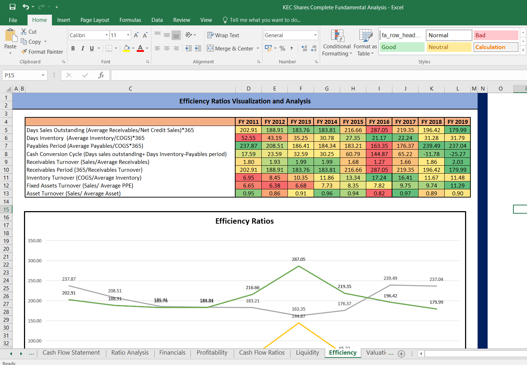Open Format as Table gallery
The image size is (527, 365).
(x=365, y=43)
